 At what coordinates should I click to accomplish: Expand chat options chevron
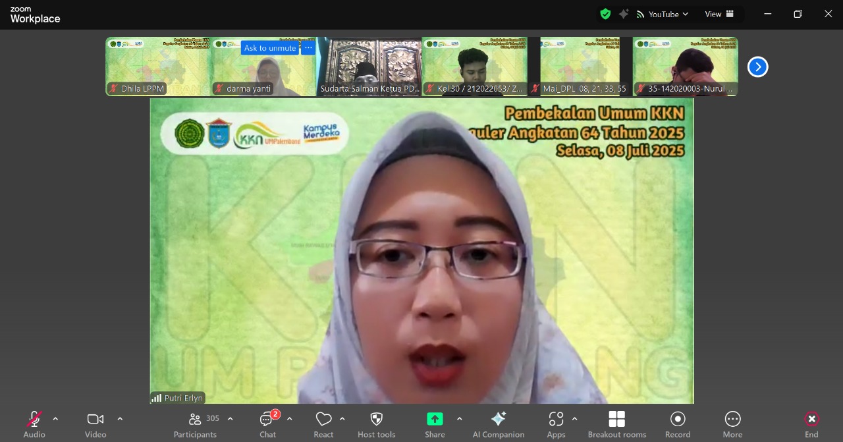click(289, 419)
